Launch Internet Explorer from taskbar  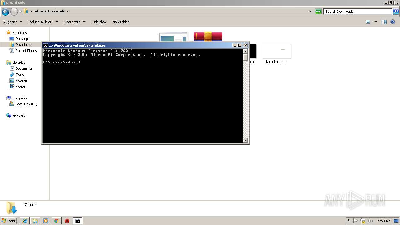click(25, 221)
